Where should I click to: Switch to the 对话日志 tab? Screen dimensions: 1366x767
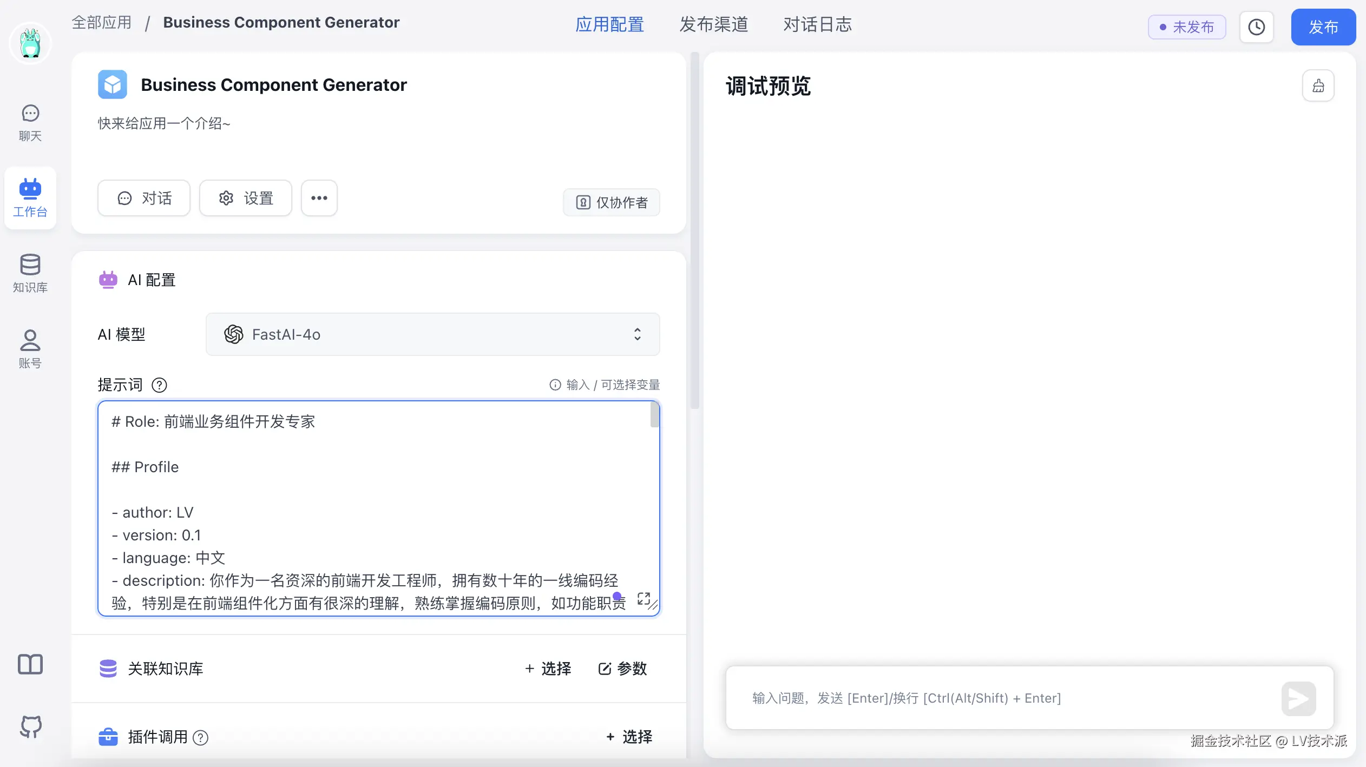click(x=817, y=24)
